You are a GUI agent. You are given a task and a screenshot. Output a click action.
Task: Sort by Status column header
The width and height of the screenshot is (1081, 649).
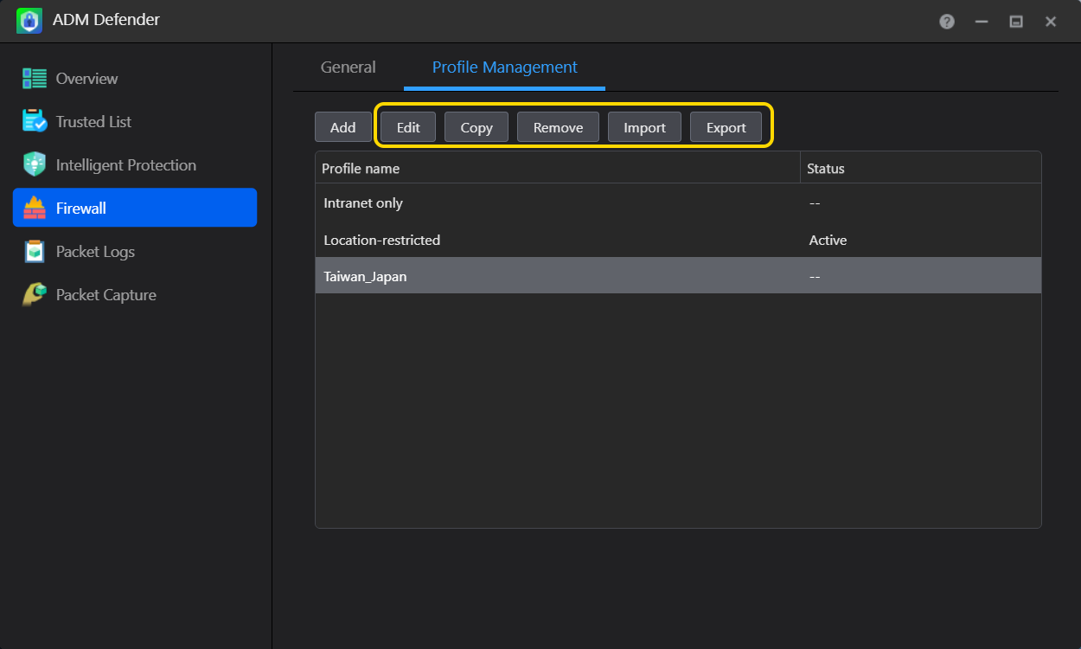(x=921, y=168)
